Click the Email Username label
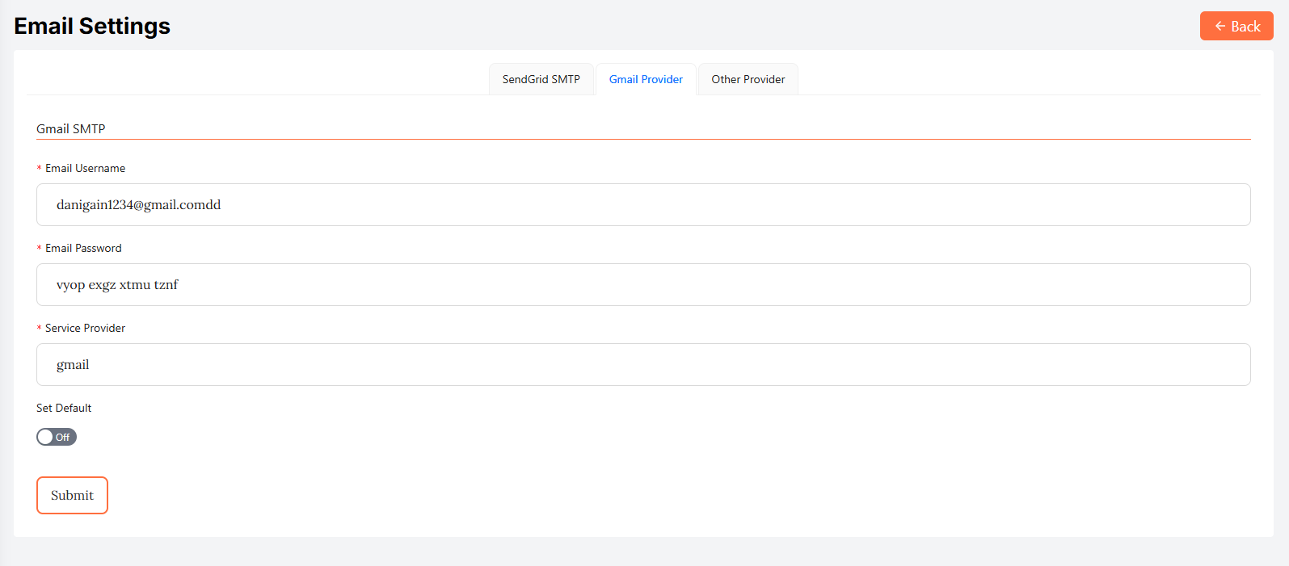Viewport: 1289px width, 566px height. click(x=85, y=168)
